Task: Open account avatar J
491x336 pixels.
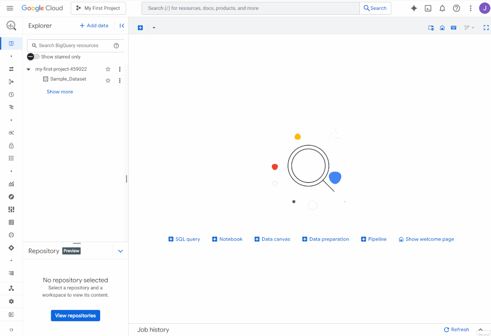Action: click(x=485, y=8)
